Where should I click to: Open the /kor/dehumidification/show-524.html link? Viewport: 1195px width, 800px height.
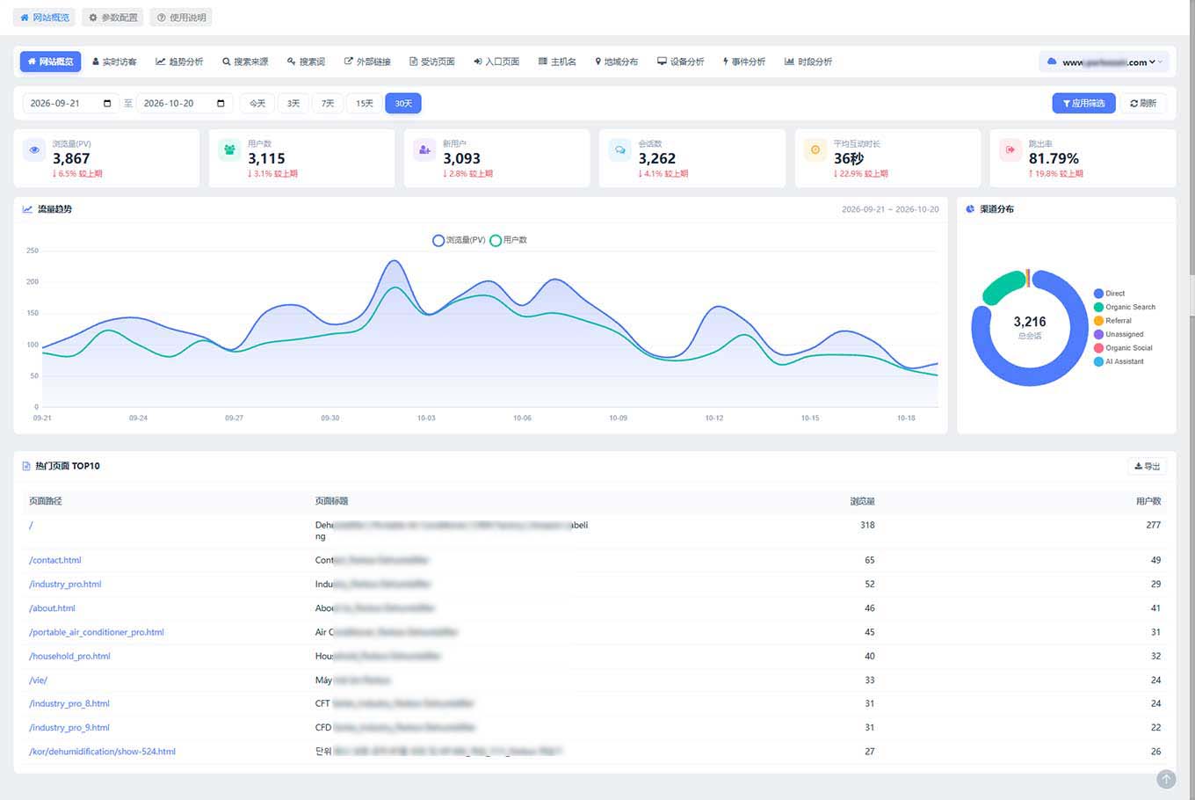click(x=102, y=752)
